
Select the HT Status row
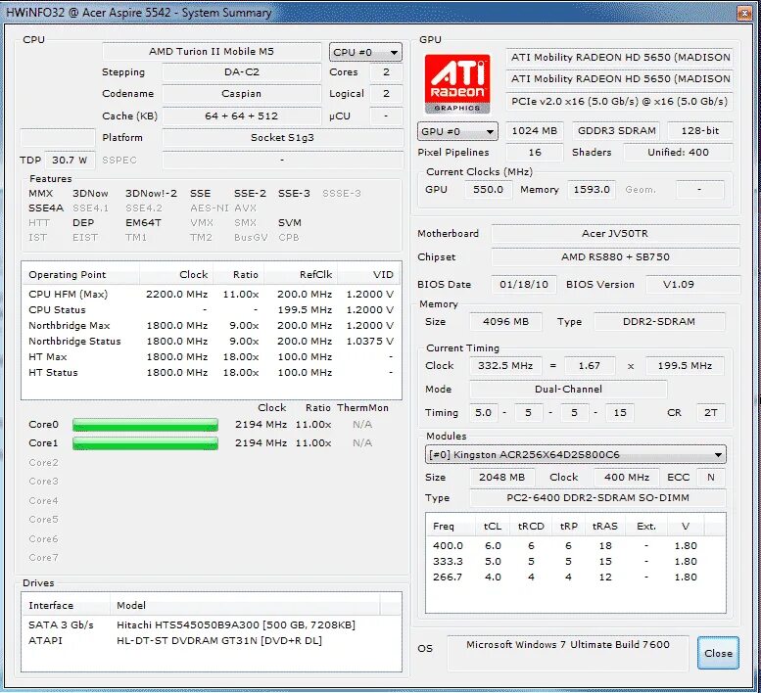point(212,373)
